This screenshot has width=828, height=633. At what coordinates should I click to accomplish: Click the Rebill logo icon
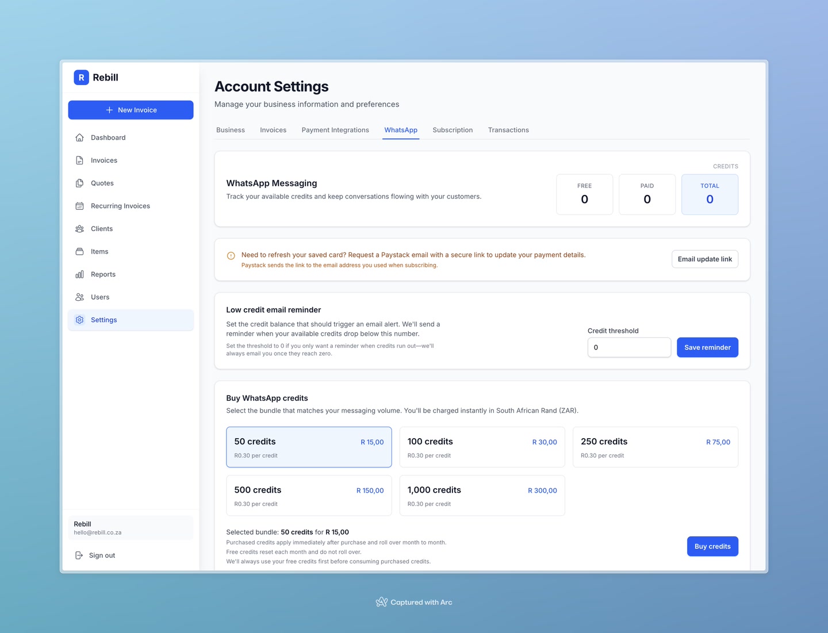(81, 78)
